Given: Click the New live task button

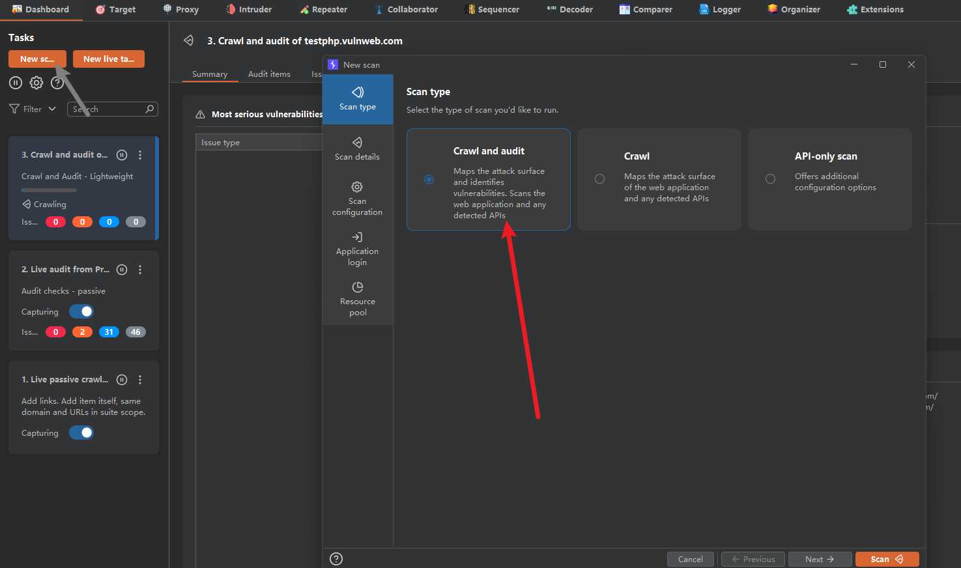Looking at the screenshot, I should point(109,59).
